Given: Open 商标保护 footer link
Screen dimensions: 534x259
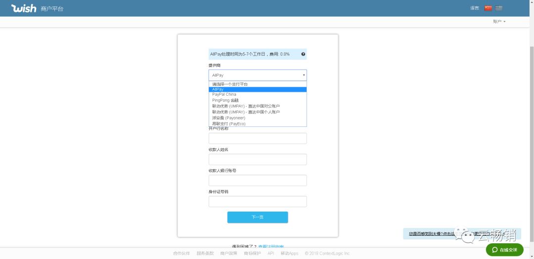Looking at the screenshot, I should (252, 253).
